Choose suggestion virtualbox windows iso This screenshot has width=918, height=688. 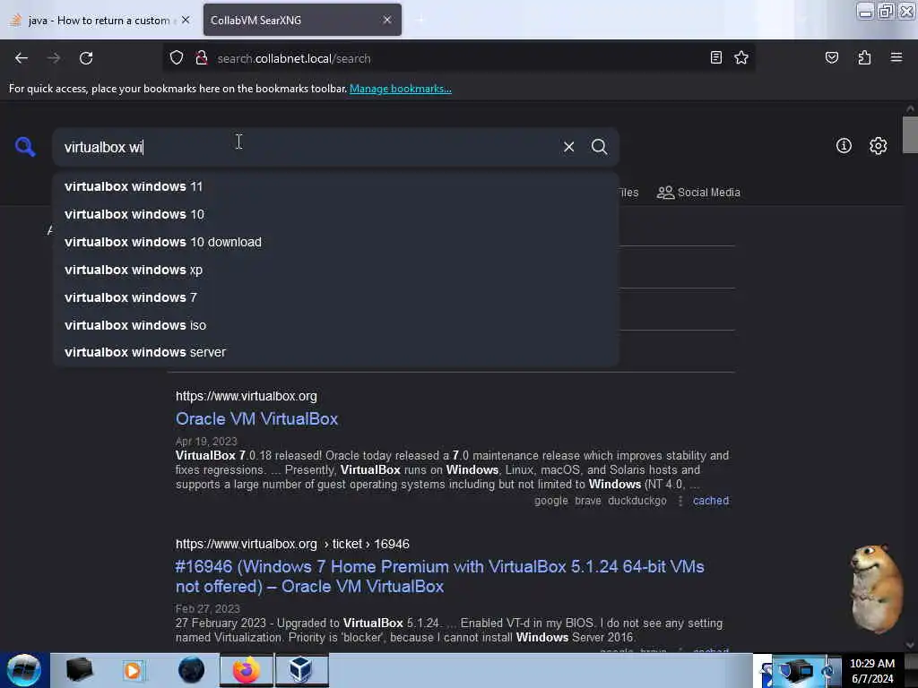coord(336,325)
